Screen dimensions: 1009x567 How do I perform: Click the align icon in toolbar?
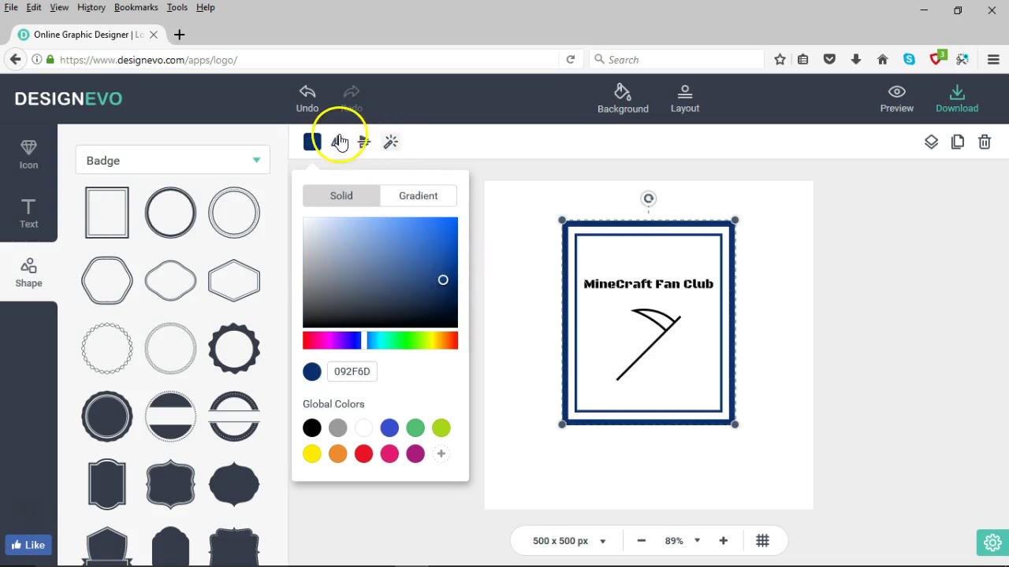(x=364, y=142)
